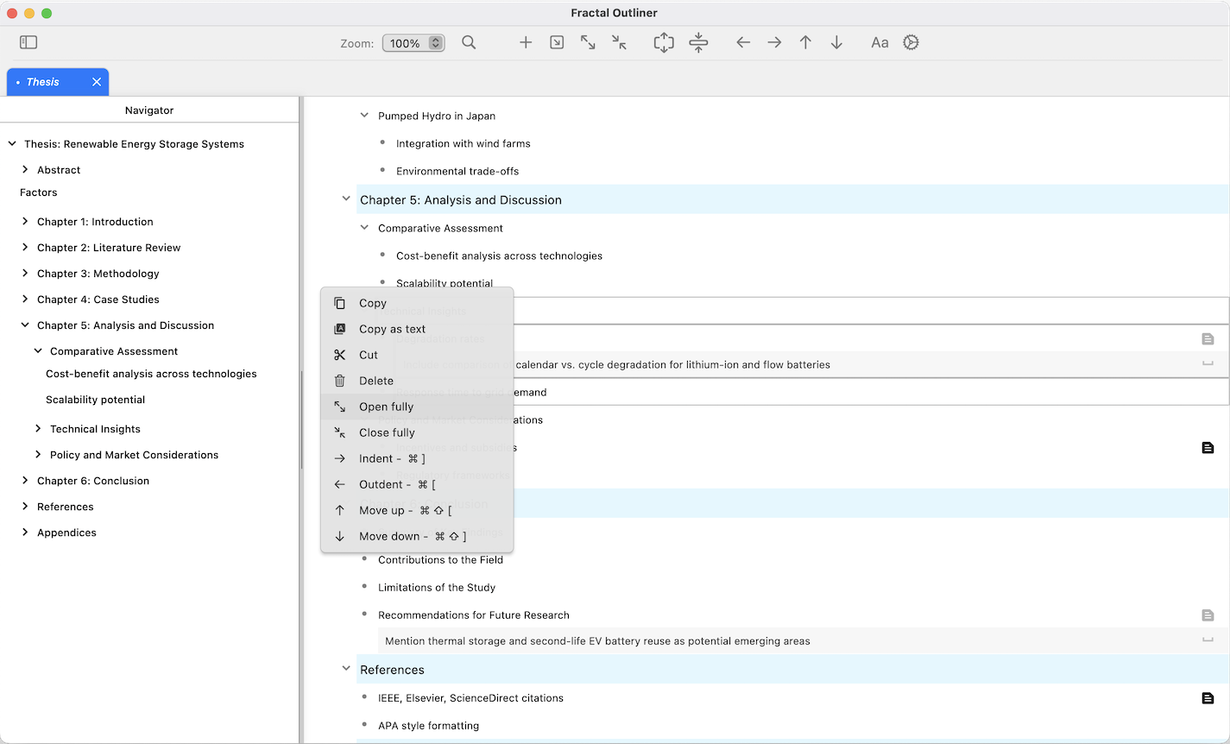Open the settings gear icon in the toolbar

(x=911, y=42)
